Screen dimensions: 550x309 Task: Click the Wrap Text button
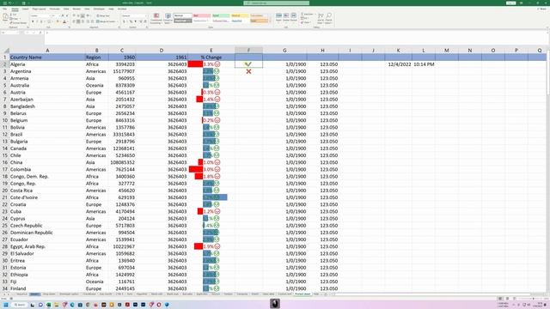coord(103,15)
